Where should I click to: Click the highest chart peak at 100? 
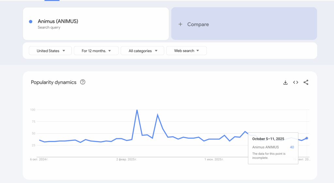tap(137, 110)
